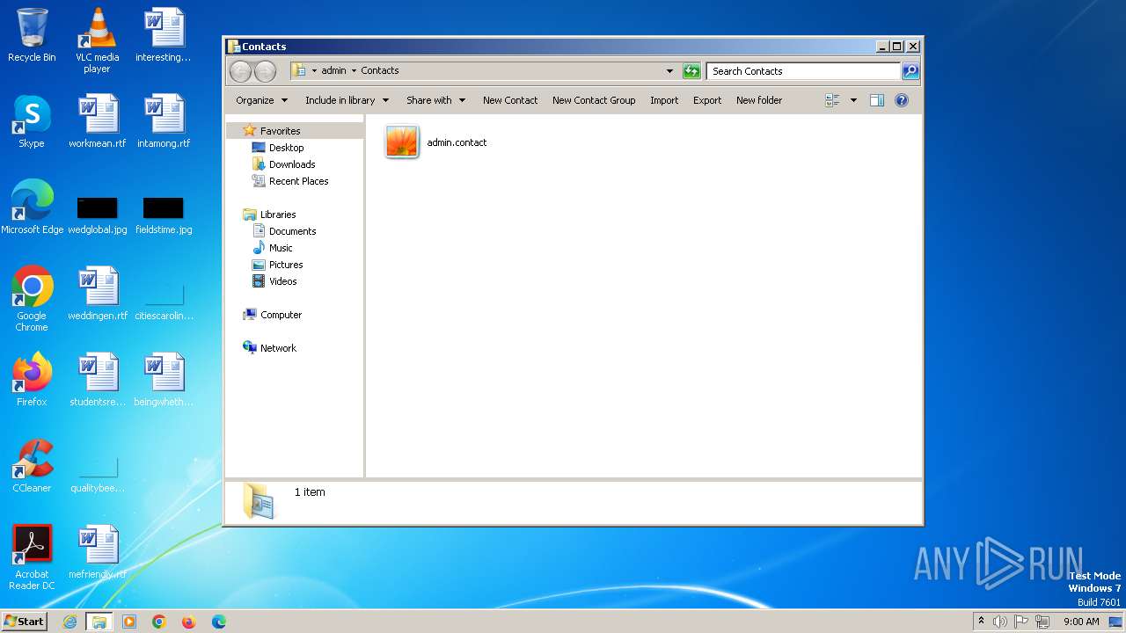Select qualitybee... desktop file

[97, 476]
